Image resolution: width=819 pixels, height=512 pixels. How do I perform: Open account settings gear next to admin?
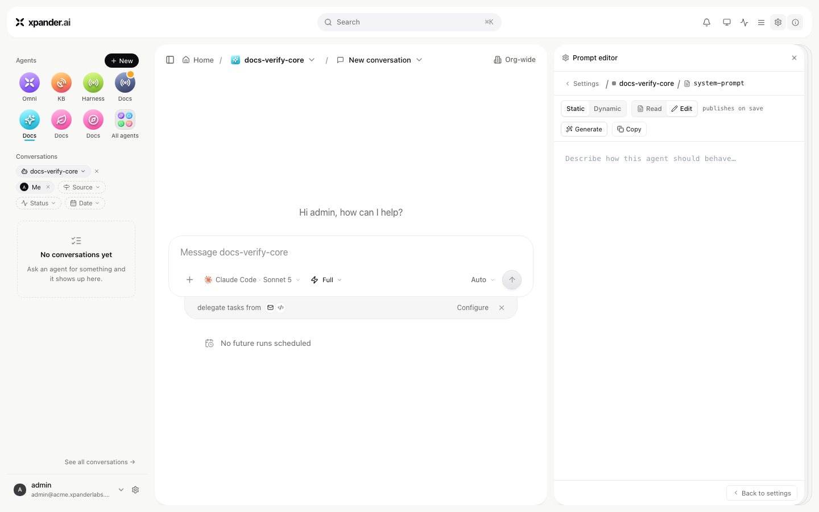pos(135,490)
